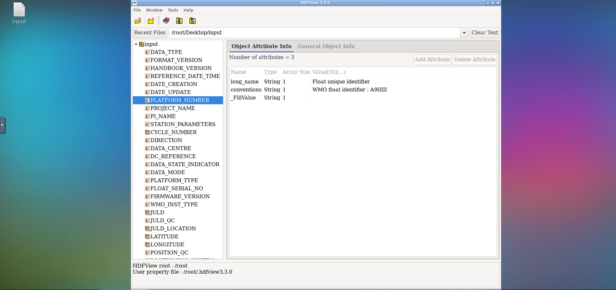Click the Array Size column header

click(296, 72)
